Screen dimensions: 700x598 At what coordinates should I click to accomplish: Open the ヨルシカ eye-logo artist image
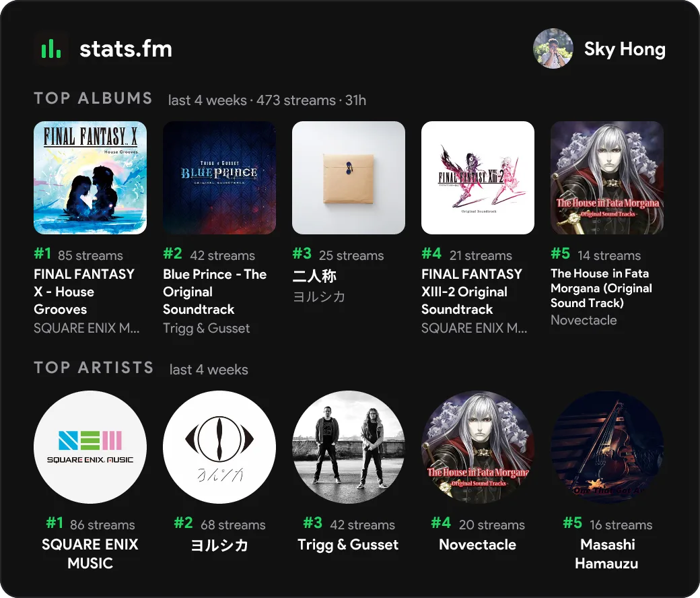point(219,447)
